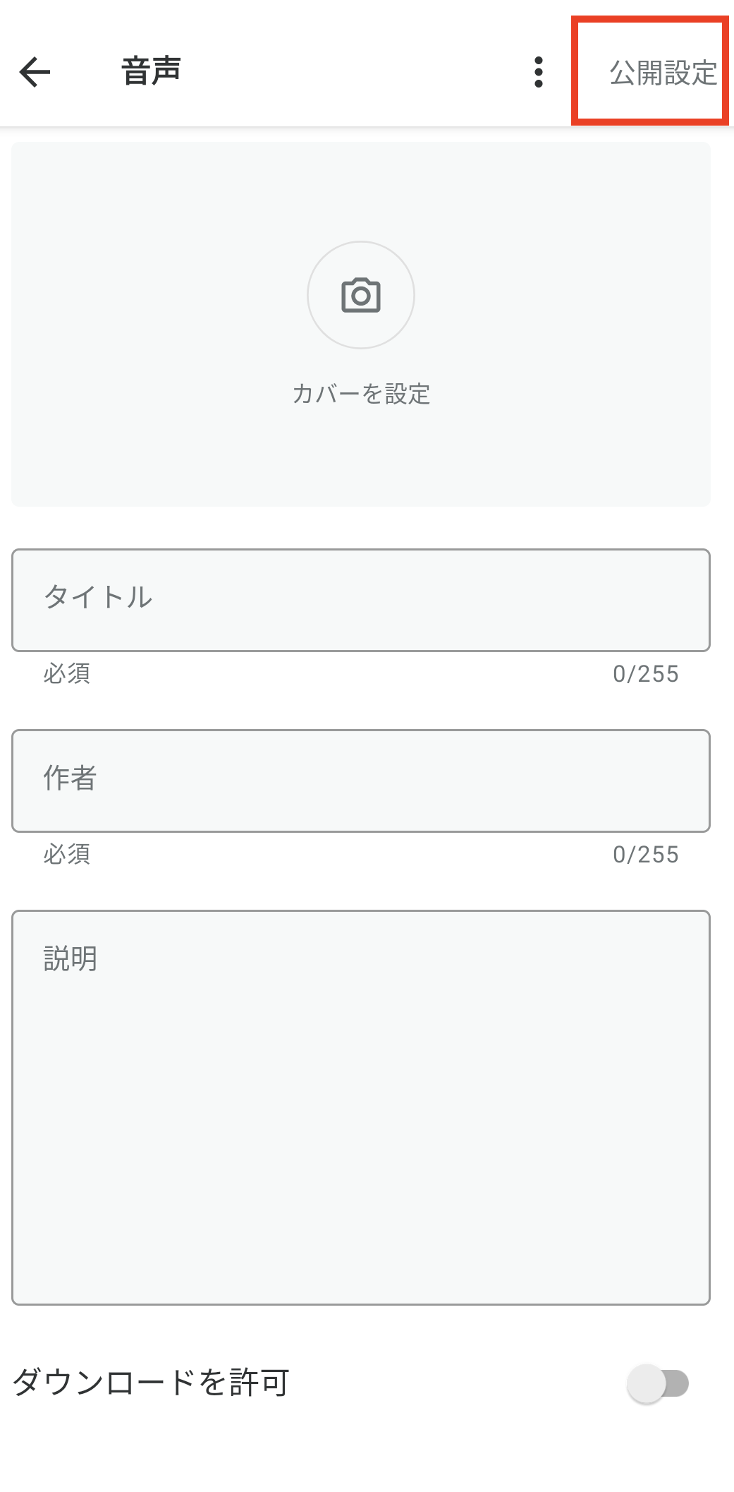Viewport: 734px width, 1492px height.
Task: Click the 説明 placeholder text
Action: (70, 958)
